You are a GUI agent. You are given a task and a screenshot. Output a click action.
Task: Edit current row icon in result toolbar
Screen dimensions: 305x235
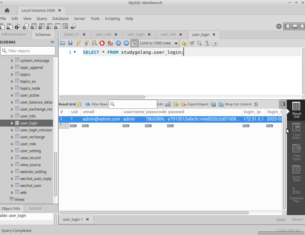point(168,104)
